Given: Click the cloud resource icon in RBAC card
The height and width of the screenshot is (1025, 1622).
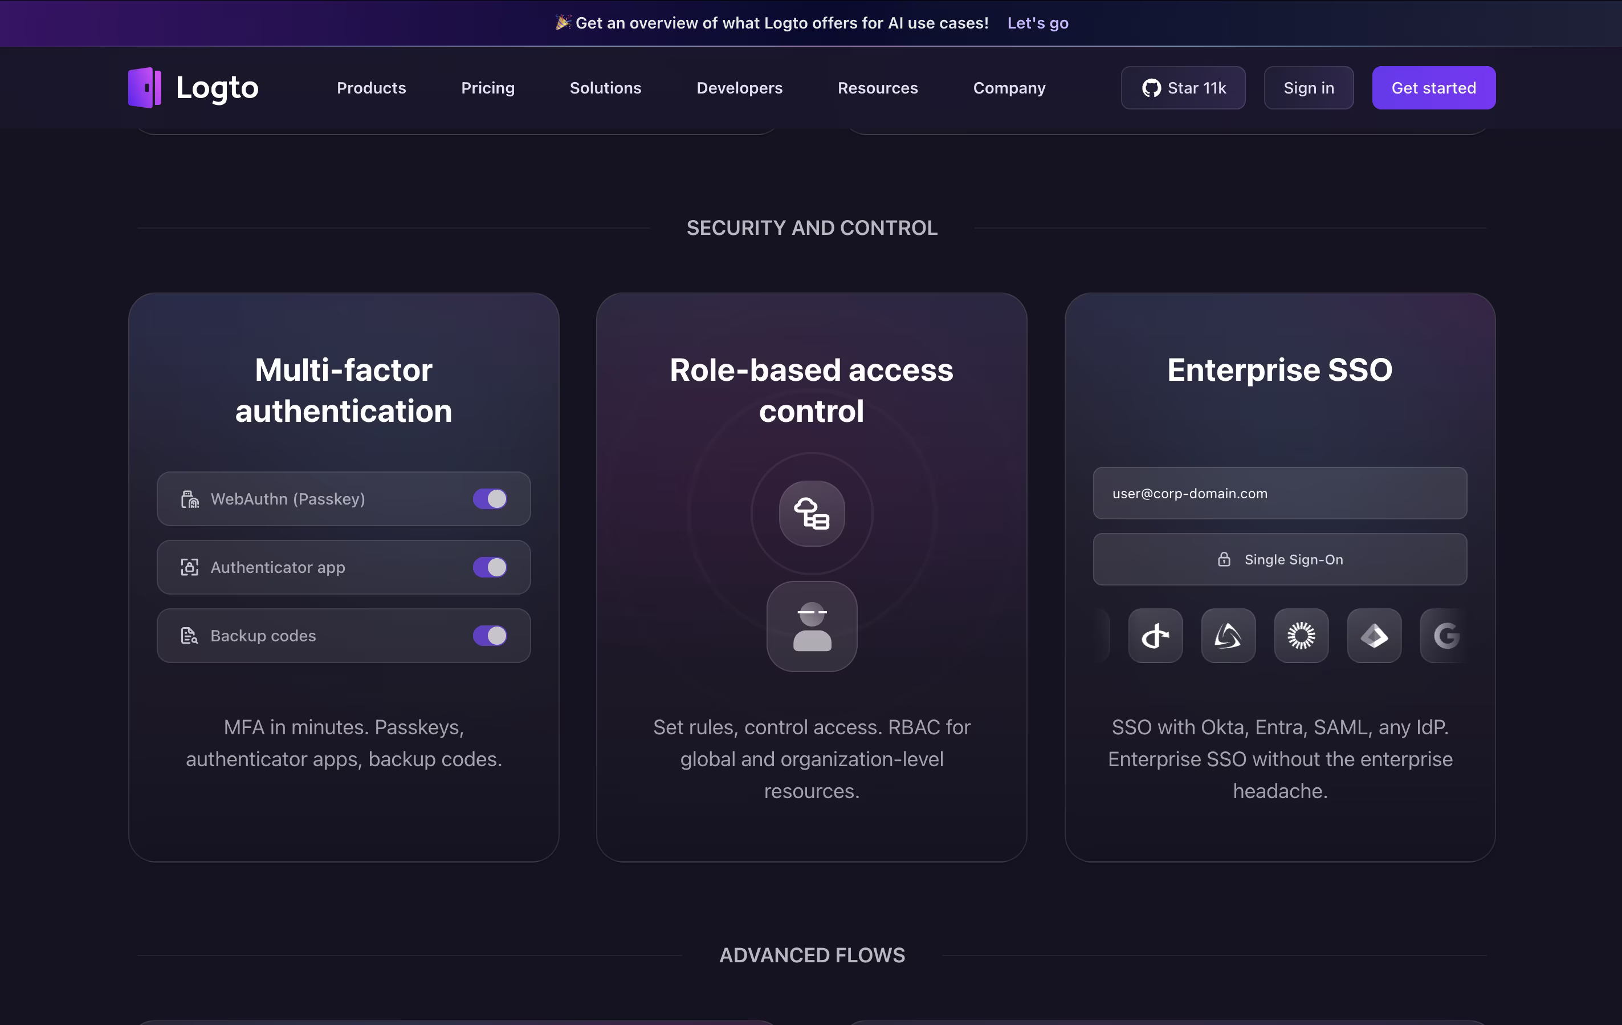Looking at the screenshot, I should coord(812,514).
